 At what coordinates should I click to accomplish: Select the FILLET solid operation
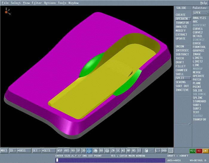(x=180, y=66)
